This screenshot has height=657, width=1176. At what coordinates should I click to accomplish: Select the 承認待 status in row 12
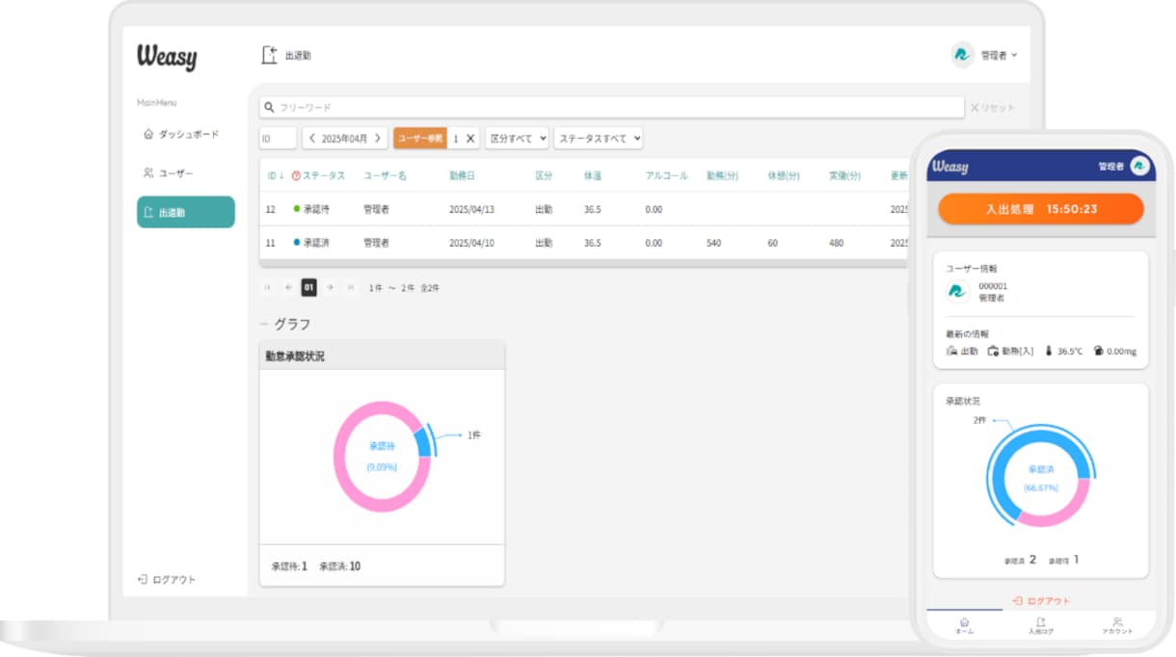click(311, 209)
